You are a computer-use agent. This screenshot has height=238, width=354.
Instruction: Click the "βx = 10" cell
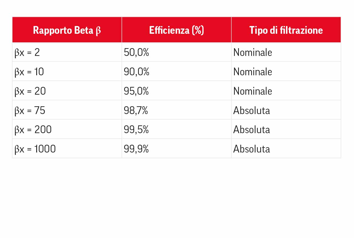pyautogui.click(x=29, y=72)
